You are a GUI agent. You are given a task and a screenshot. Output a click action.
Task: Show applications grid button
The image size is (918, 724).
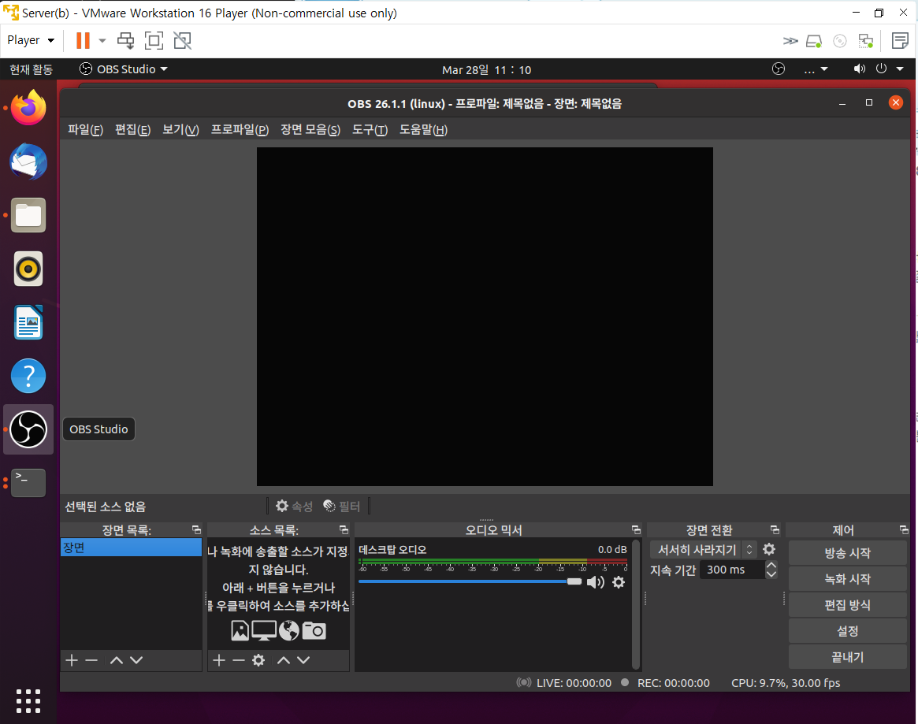(28, 700)
